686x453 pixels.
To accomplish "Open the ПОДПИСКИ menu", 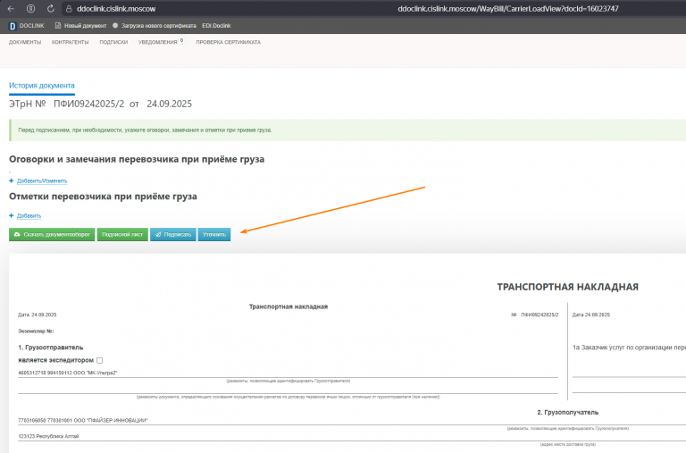I will pyautogui.click(x=113, y=43).
